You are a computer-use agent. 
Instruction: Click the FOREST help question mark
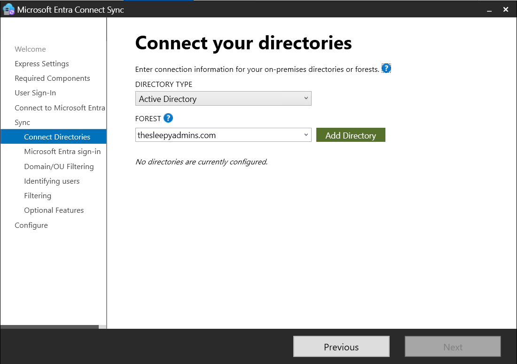coord(168,118)
